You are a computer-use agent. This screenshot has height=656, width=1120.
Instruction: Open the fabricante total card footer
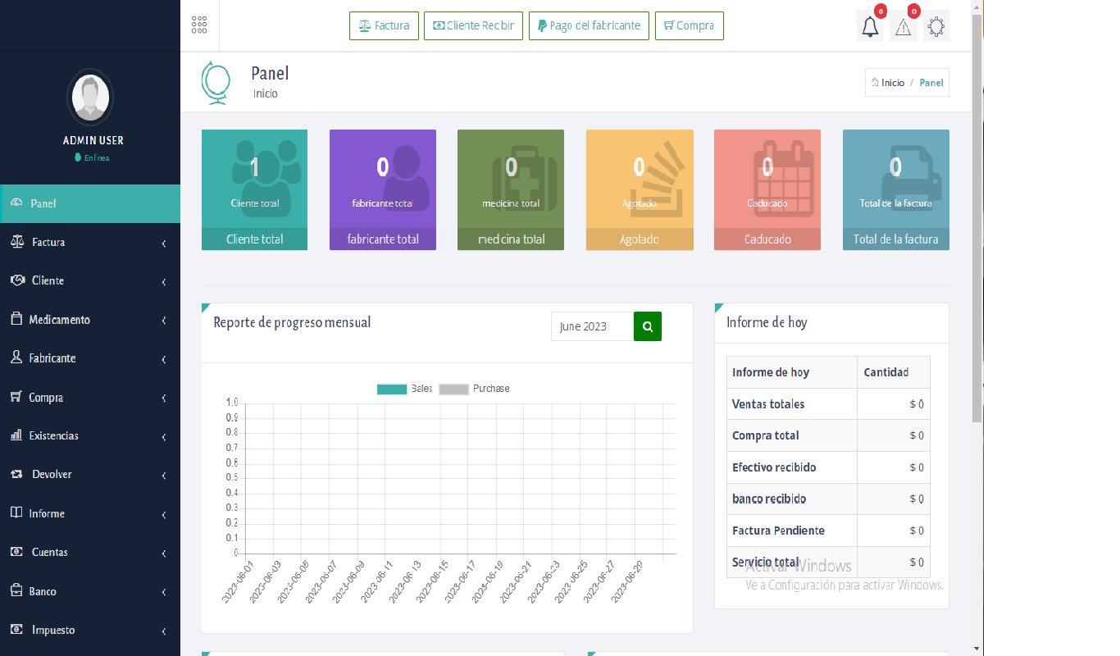point(383,239)
